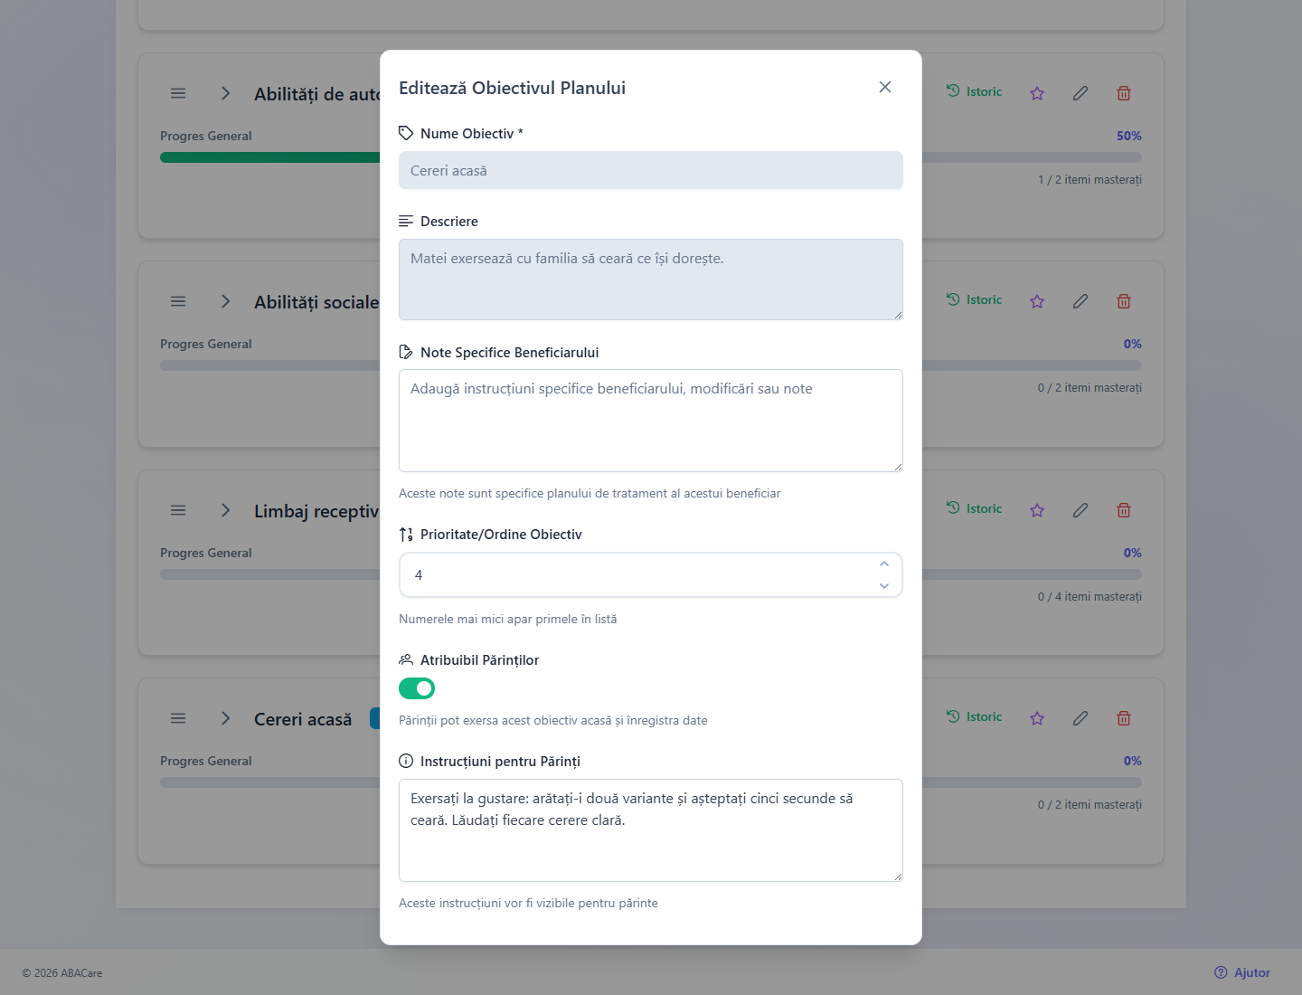
Task: Click the Note Specifice Beneficiarului text area
Action: (x=651, y=421)
